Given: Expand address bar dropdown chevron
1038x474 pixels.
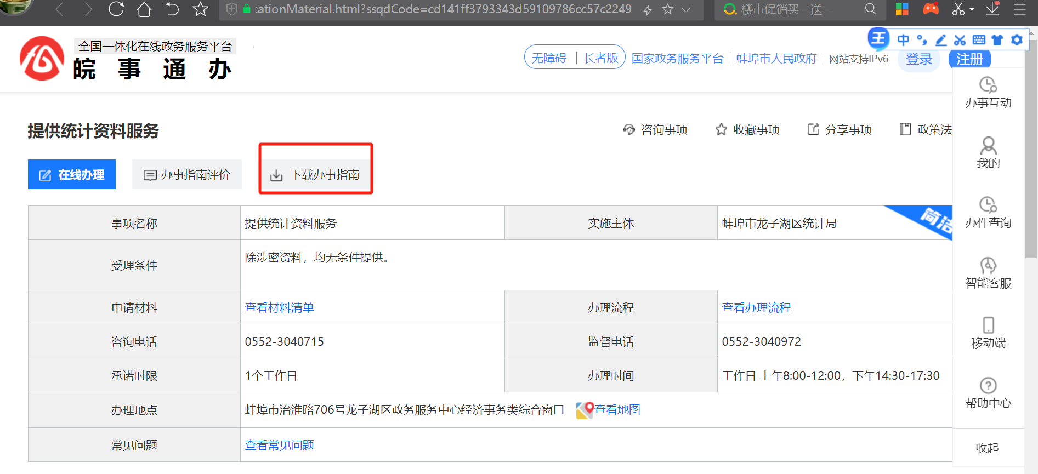Looking at the screenshot, I should (686, 10).
